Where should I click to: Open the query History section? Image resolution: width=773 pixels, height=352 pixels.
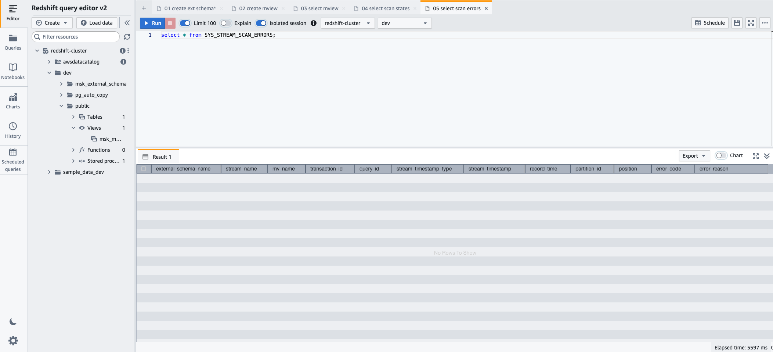[x=13, y=130]
